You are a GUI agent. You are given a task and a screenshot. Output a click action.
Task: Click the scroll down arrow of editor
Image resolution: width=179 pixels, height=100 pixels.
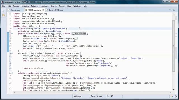[x=174, y=90]
